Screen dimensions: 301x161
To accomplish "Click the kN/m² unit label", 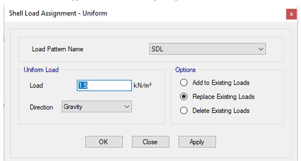I will click(142, 86).
